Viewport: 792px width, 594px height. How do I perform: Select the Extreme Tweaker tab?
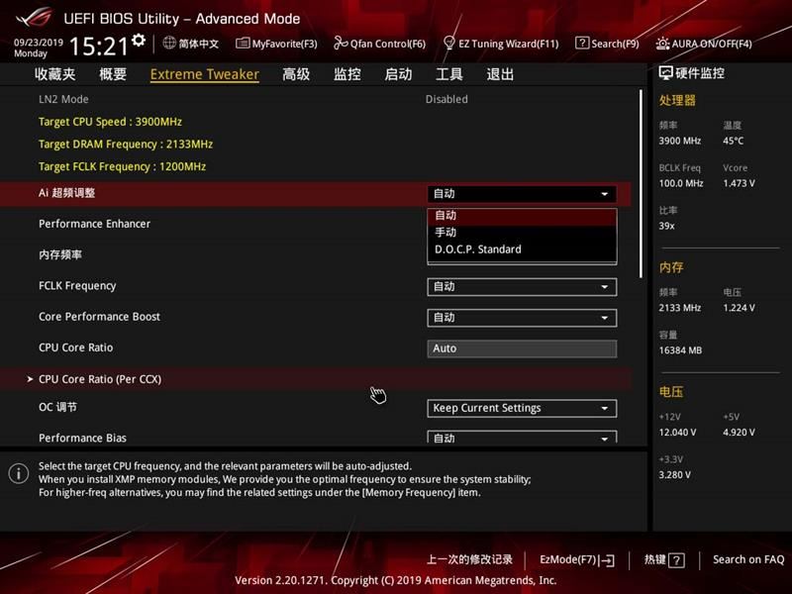(205, 74)
